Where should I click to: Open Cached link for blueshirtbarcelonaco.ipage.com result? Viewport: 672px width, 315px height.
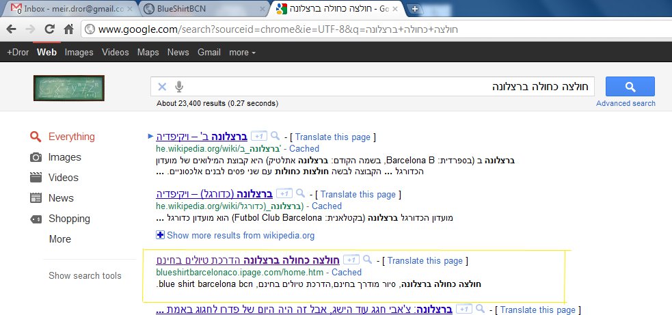tap(347, 272)
